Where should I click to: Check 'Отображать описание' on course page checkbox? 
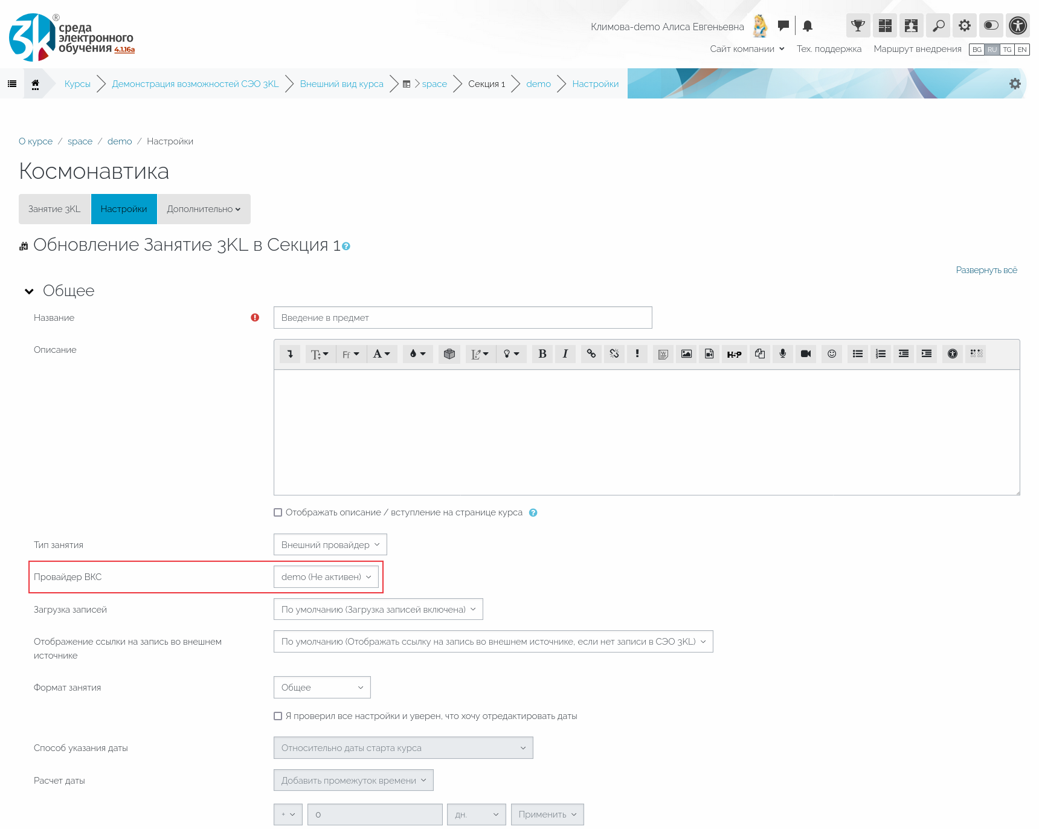click(x=278, y=512)
